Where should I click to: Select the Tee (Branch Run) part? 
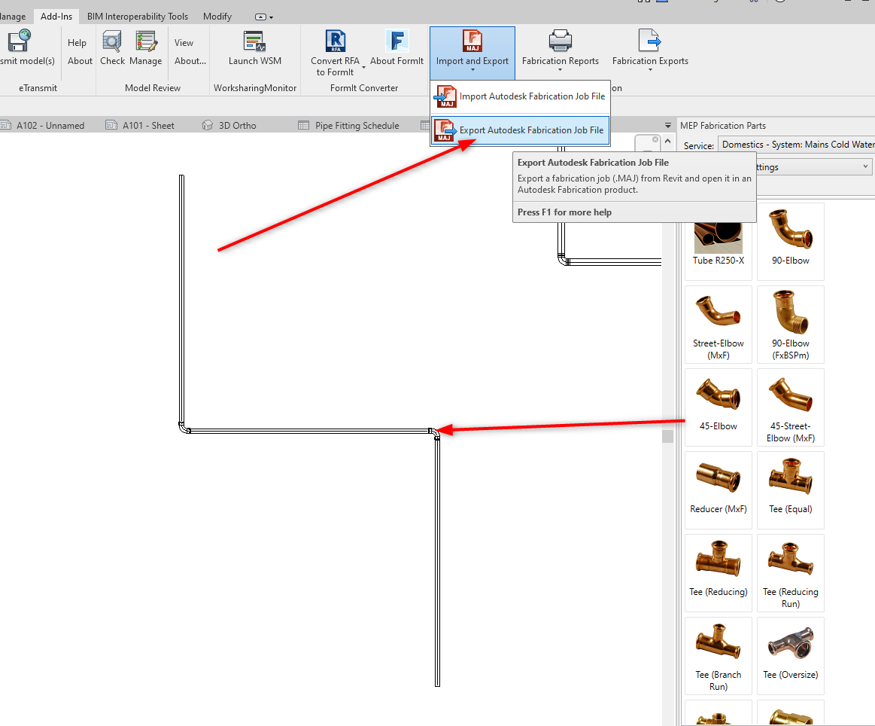pyautogui.click(x=719, y=656)
